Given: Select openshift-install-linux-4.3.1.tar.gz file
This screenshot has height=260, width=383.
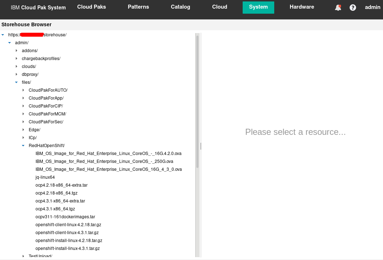Looking at the screenshot, I should click(67, 248).
